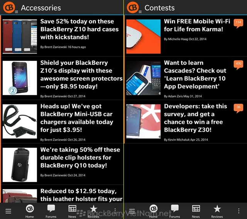Tap News icon in left bottom bar

[x=72, y=211]
